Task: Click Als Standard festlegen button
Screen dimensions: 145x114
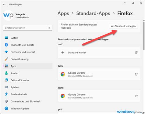Action: tap(123, 26)
